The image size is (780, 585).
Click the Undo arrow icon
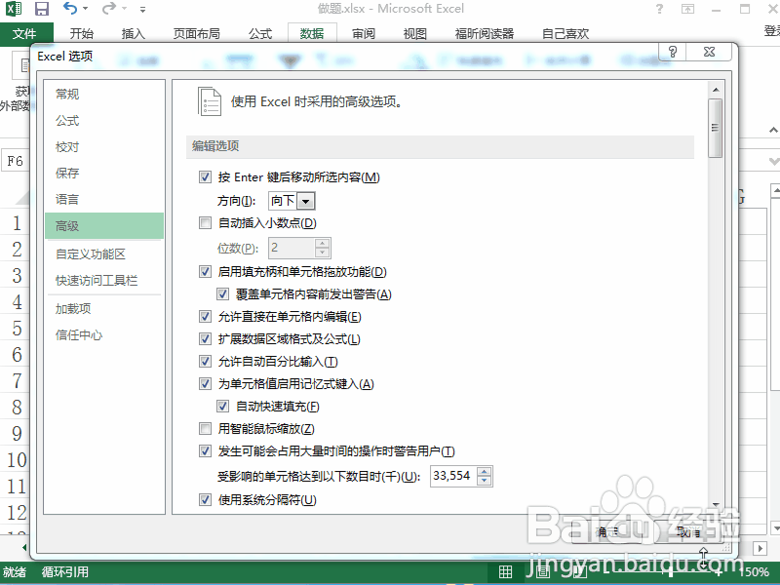tap(70, 8)
